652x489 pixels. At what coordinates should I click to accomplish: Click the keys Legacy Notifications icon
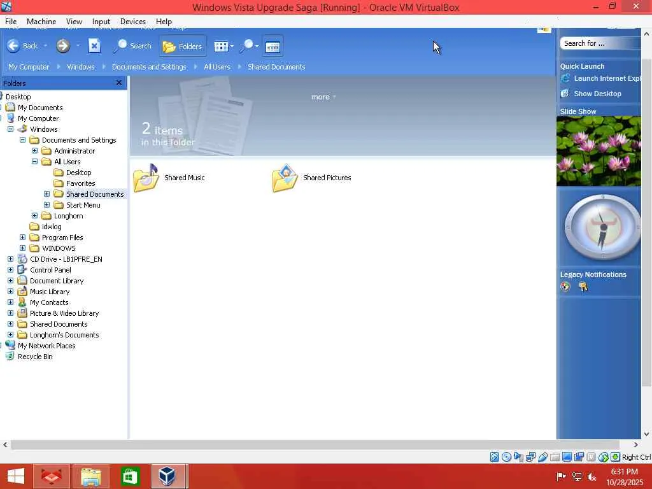click(583, 287)
